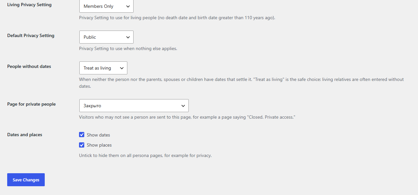Click the Save Changes button

pyautogui.click(x=26, y=180)
